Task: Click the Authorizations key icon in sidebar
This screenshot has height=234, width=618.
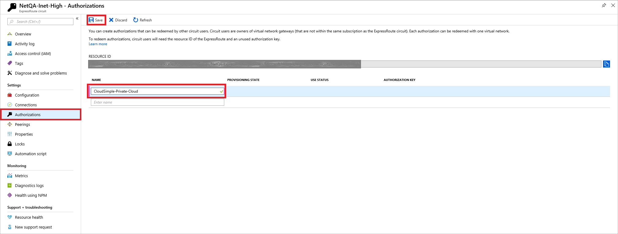Action: point(10,115)
